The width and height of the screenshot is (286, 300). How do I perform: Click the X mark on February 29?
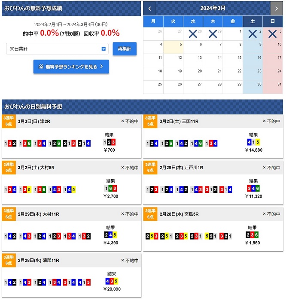point(213,34)
